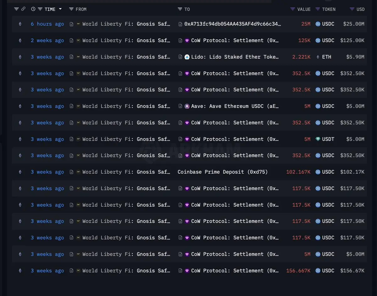Click sender contract icon in the Aave row
This screenshot has width=377, height=296.
point(72,106)
